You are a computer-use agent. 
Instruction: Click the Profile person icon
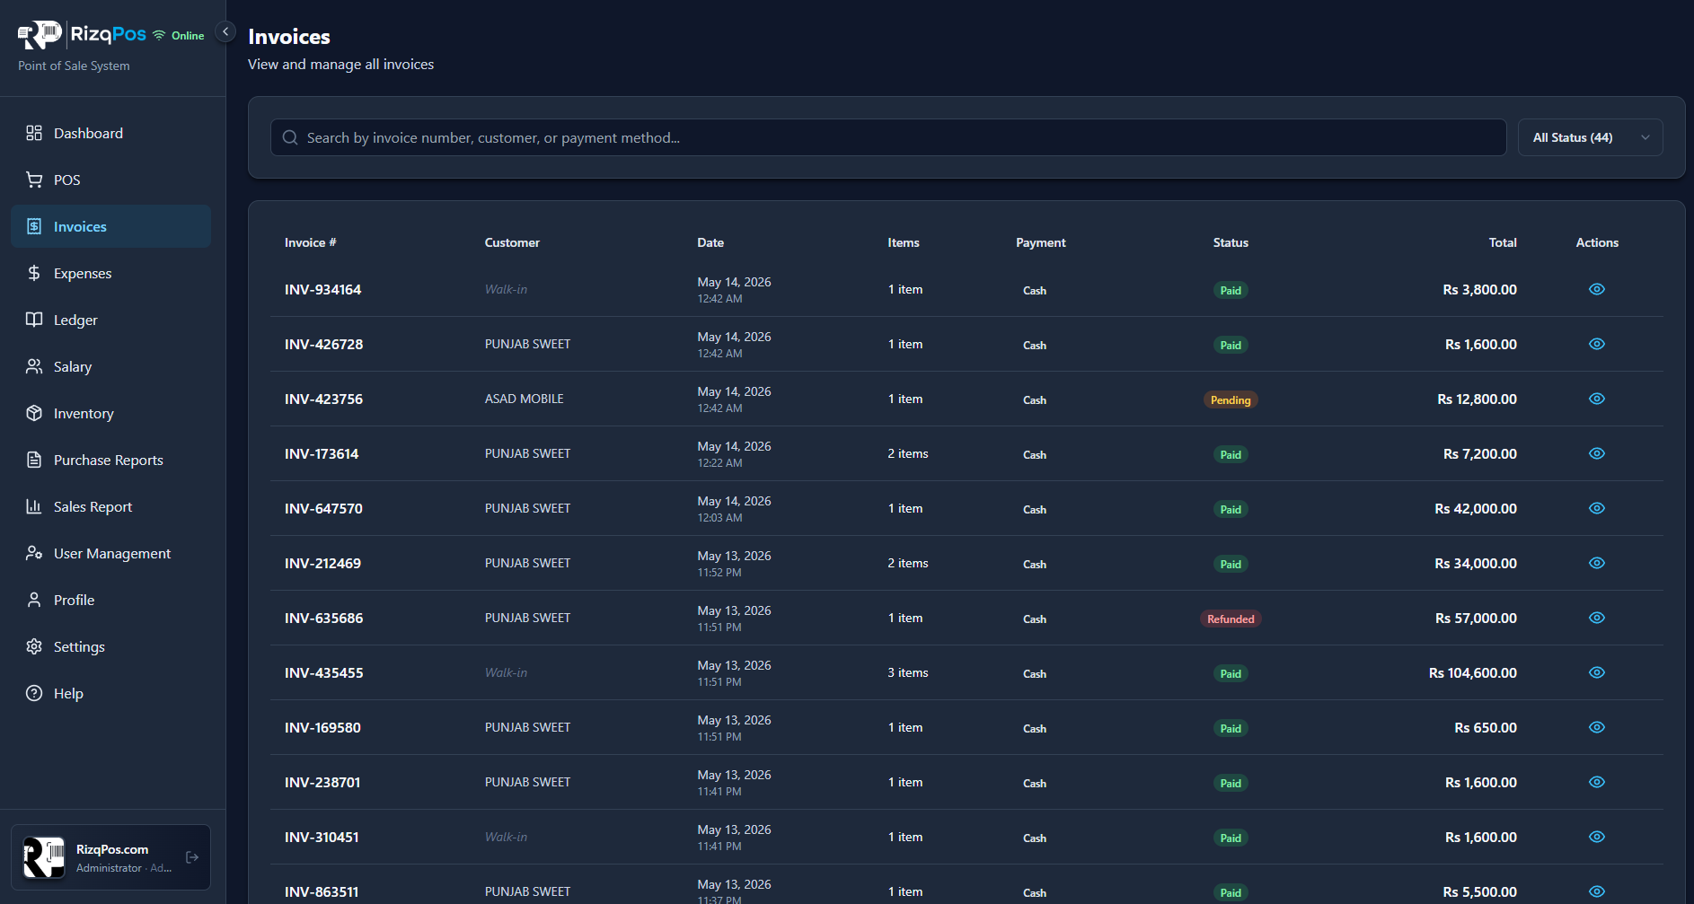pyautogui.click(x=34, y=600)
